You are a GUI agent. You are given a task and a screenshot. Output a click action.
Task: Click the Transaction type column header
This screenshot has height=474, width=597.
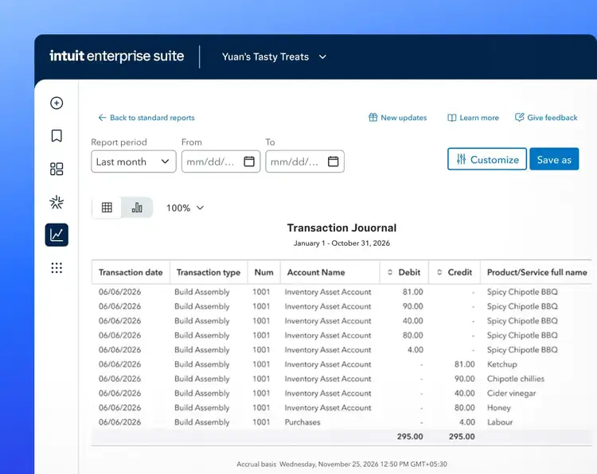point(209,272)
